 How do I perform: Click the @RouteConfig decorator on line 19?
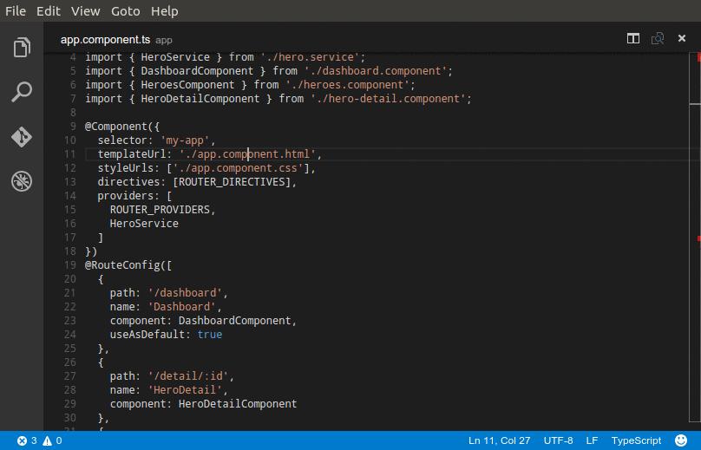click(122, 265)
